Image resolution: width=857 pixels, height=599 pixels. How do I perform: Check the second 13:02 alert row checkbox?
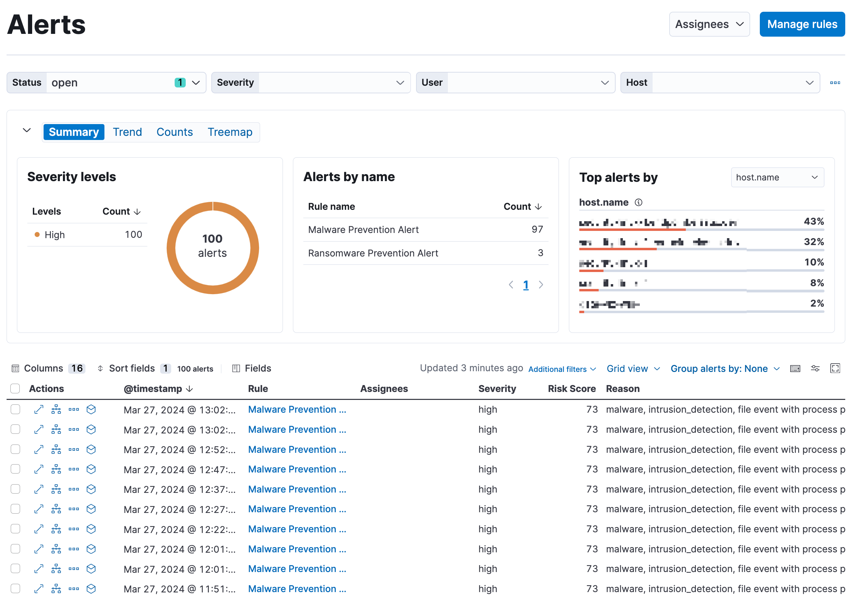(15, 430)
